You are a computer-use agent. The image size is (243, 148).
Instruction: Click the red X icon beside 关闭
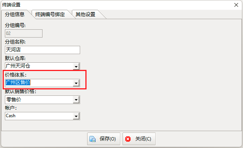coord(128,139)
